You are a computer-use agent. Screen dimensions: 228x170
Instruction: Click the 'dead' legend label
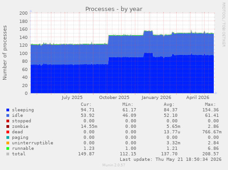tap(17, 132)
